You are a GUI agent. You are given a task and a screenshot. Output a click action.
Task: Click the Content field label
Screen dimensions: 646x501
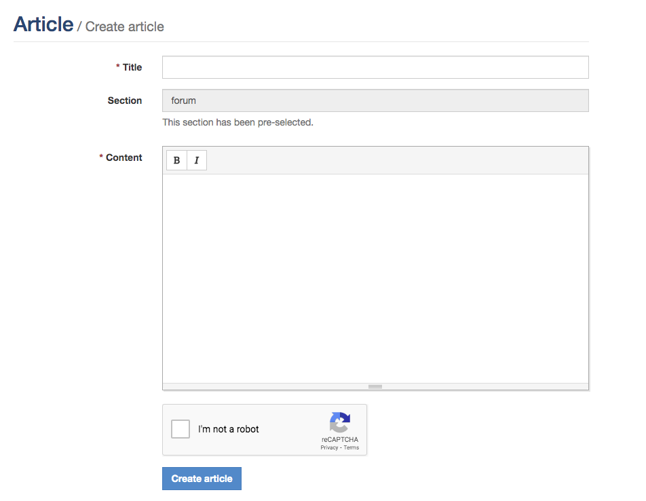pyautogui.click(x=123, y=157)
